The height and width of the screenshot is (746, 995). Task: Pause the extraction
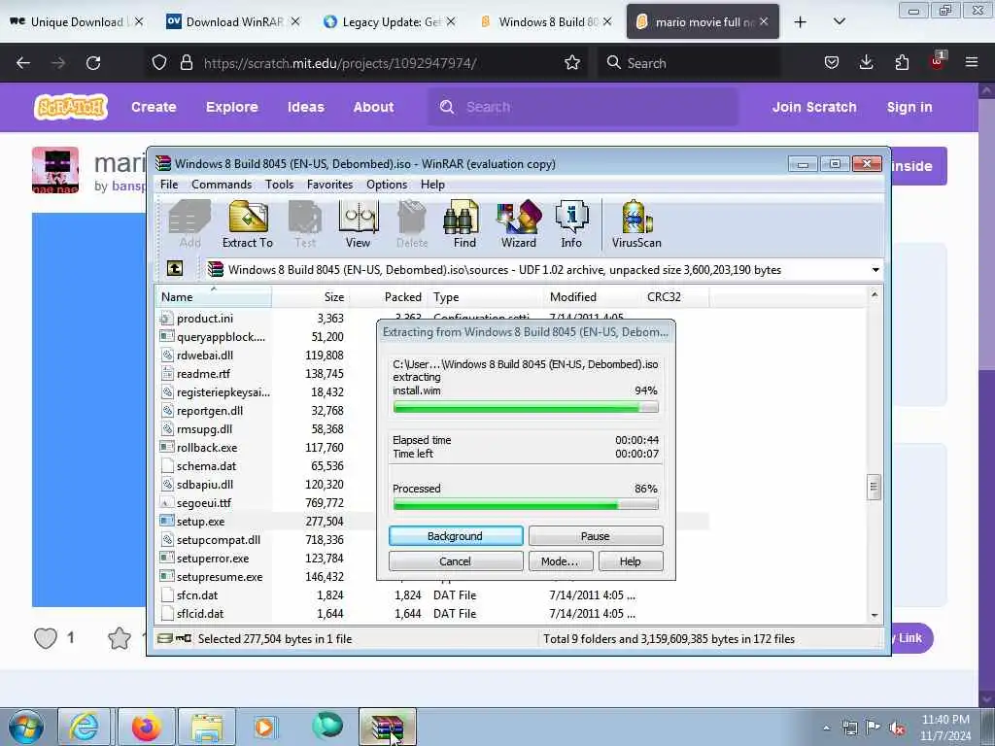coord(596,536)
